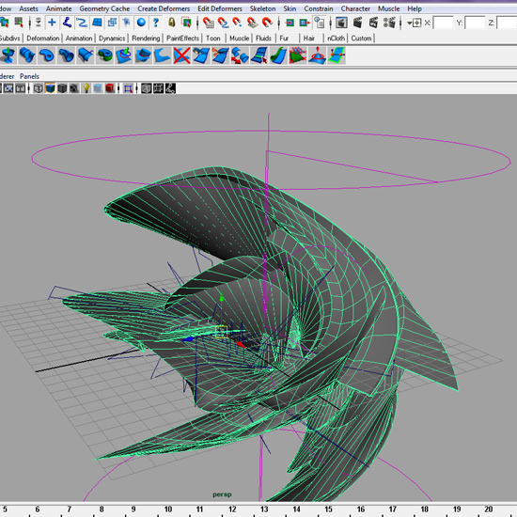
Task: Enable snap to curves magnet icon
Action: (x=223, y=23)
